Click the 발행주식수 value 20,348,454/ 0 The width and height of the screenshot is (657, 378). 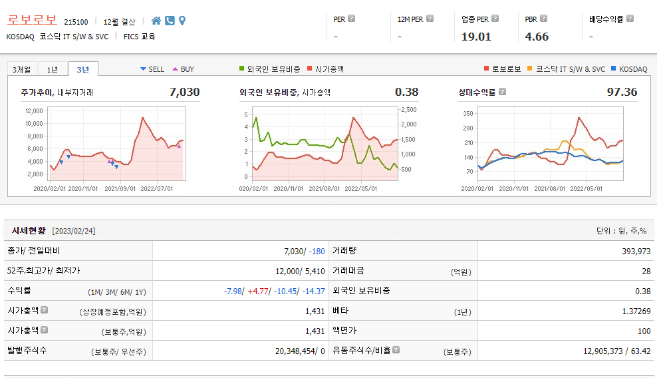click(300, 351)
